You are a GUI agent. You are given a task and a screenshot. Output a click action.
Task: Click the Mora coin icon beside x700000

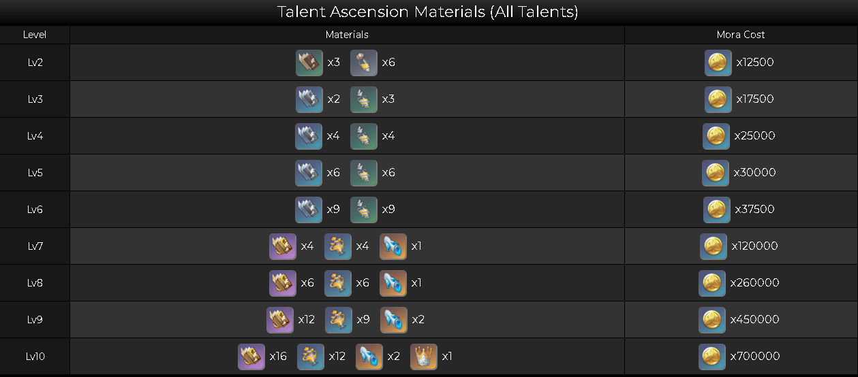(x=712, y=357)
